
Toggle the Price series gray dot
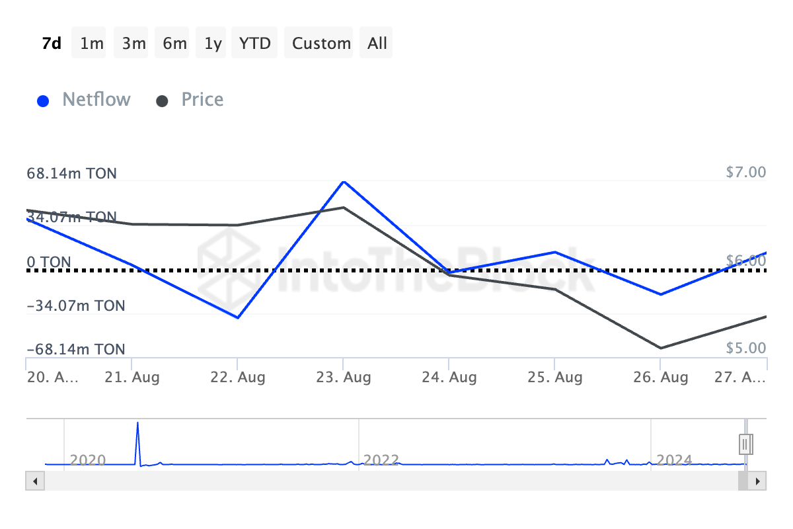tap(163, 101)
